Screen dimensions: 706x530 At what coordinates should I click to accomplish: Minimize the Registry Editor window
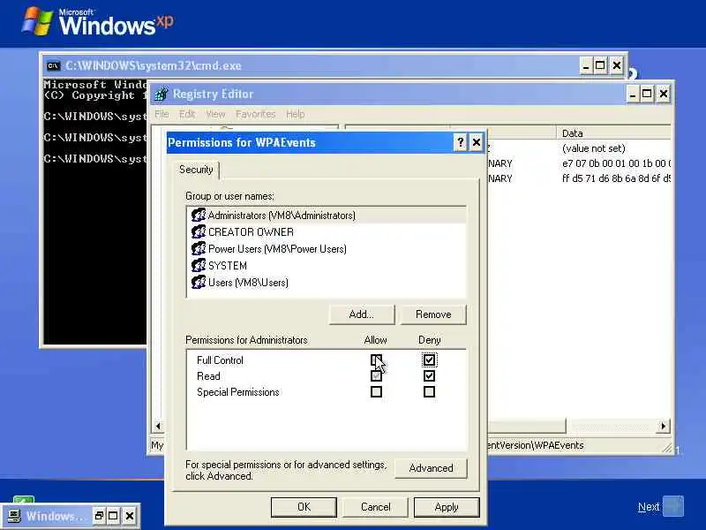click(633, 95)
